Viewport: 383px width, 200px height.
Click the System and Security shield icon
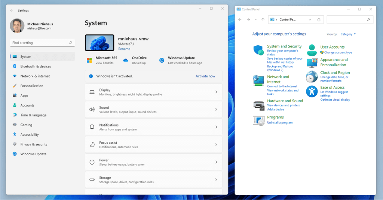(x=258, y=50)
